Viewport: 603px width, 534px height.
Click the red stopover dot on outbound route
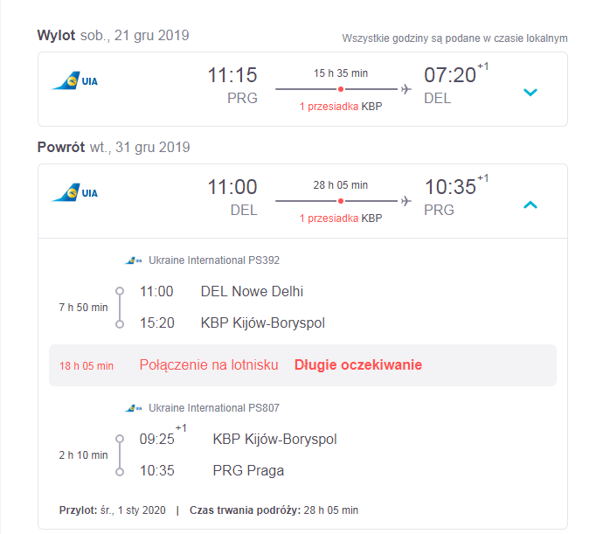(x=340, y=89)
